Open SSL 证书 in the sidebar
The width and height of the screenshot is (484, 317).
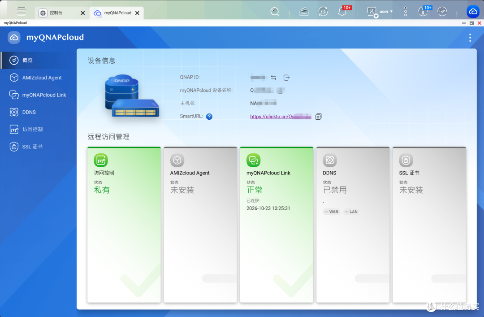[38, 147]
